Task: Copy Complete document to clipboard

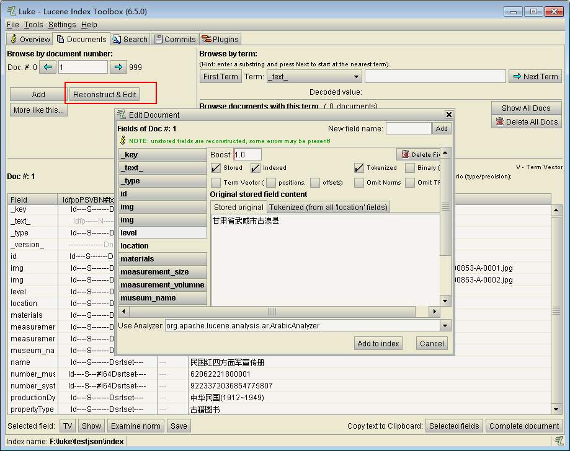Action: click(x=524, y=426)
